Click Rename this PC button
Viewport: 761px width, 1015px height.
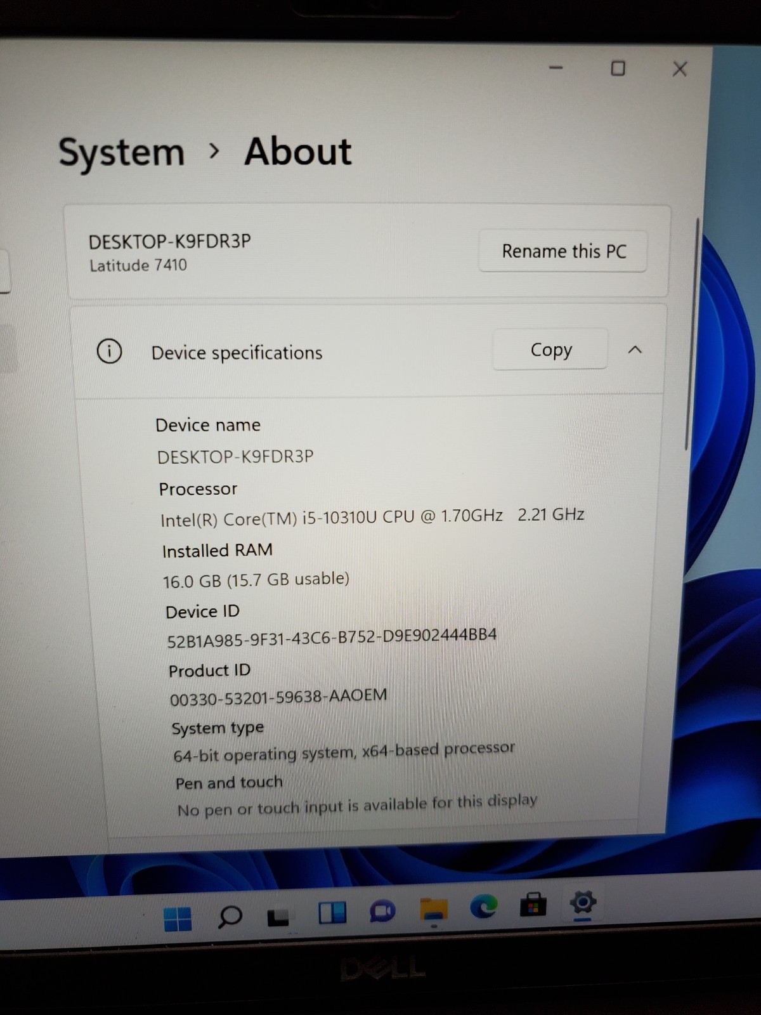point(563,251)
